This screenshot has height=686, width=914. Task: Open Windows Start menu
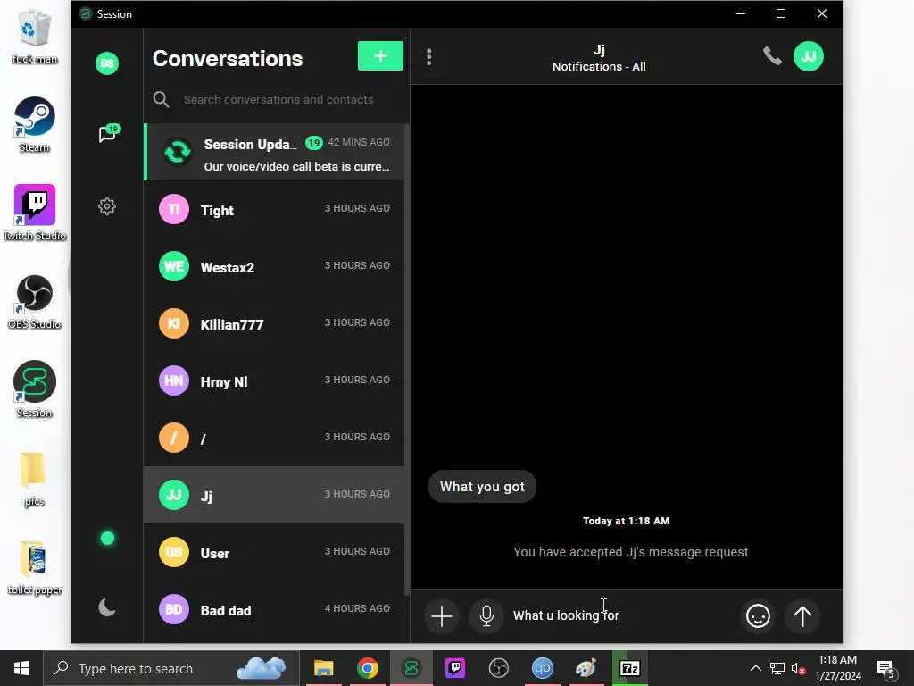(21, 668)
